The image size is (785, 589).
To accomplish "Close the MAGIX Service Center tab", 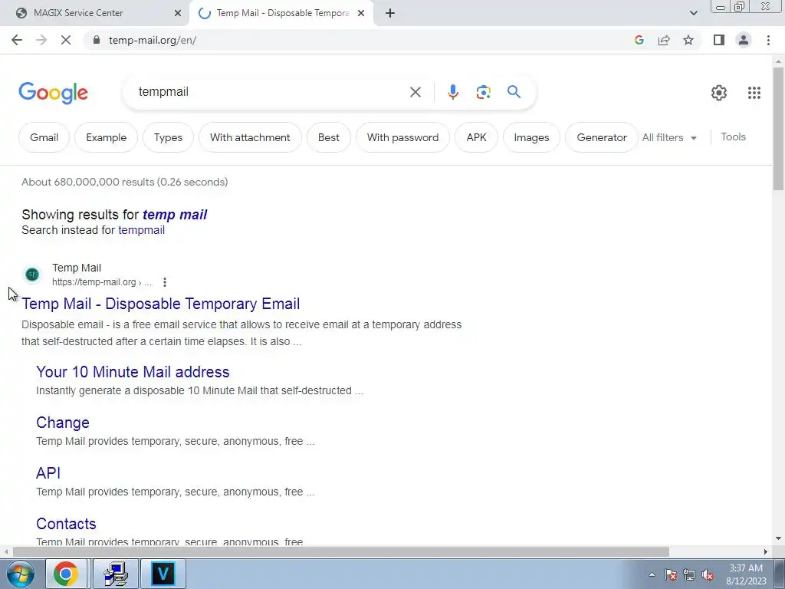I will (x=178, y=13).
